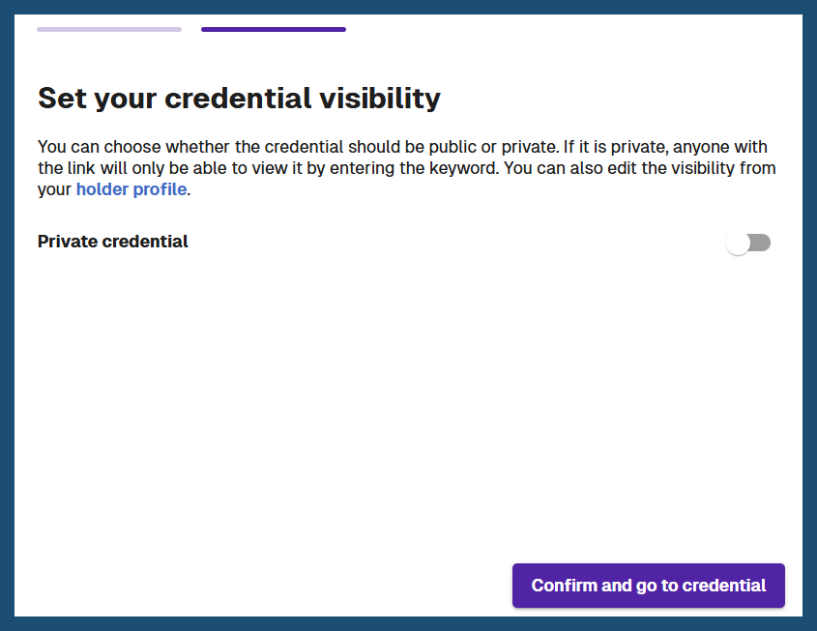Click the Private credential label
The height and width of the screenshot is (631, 817).
[113, 242]
